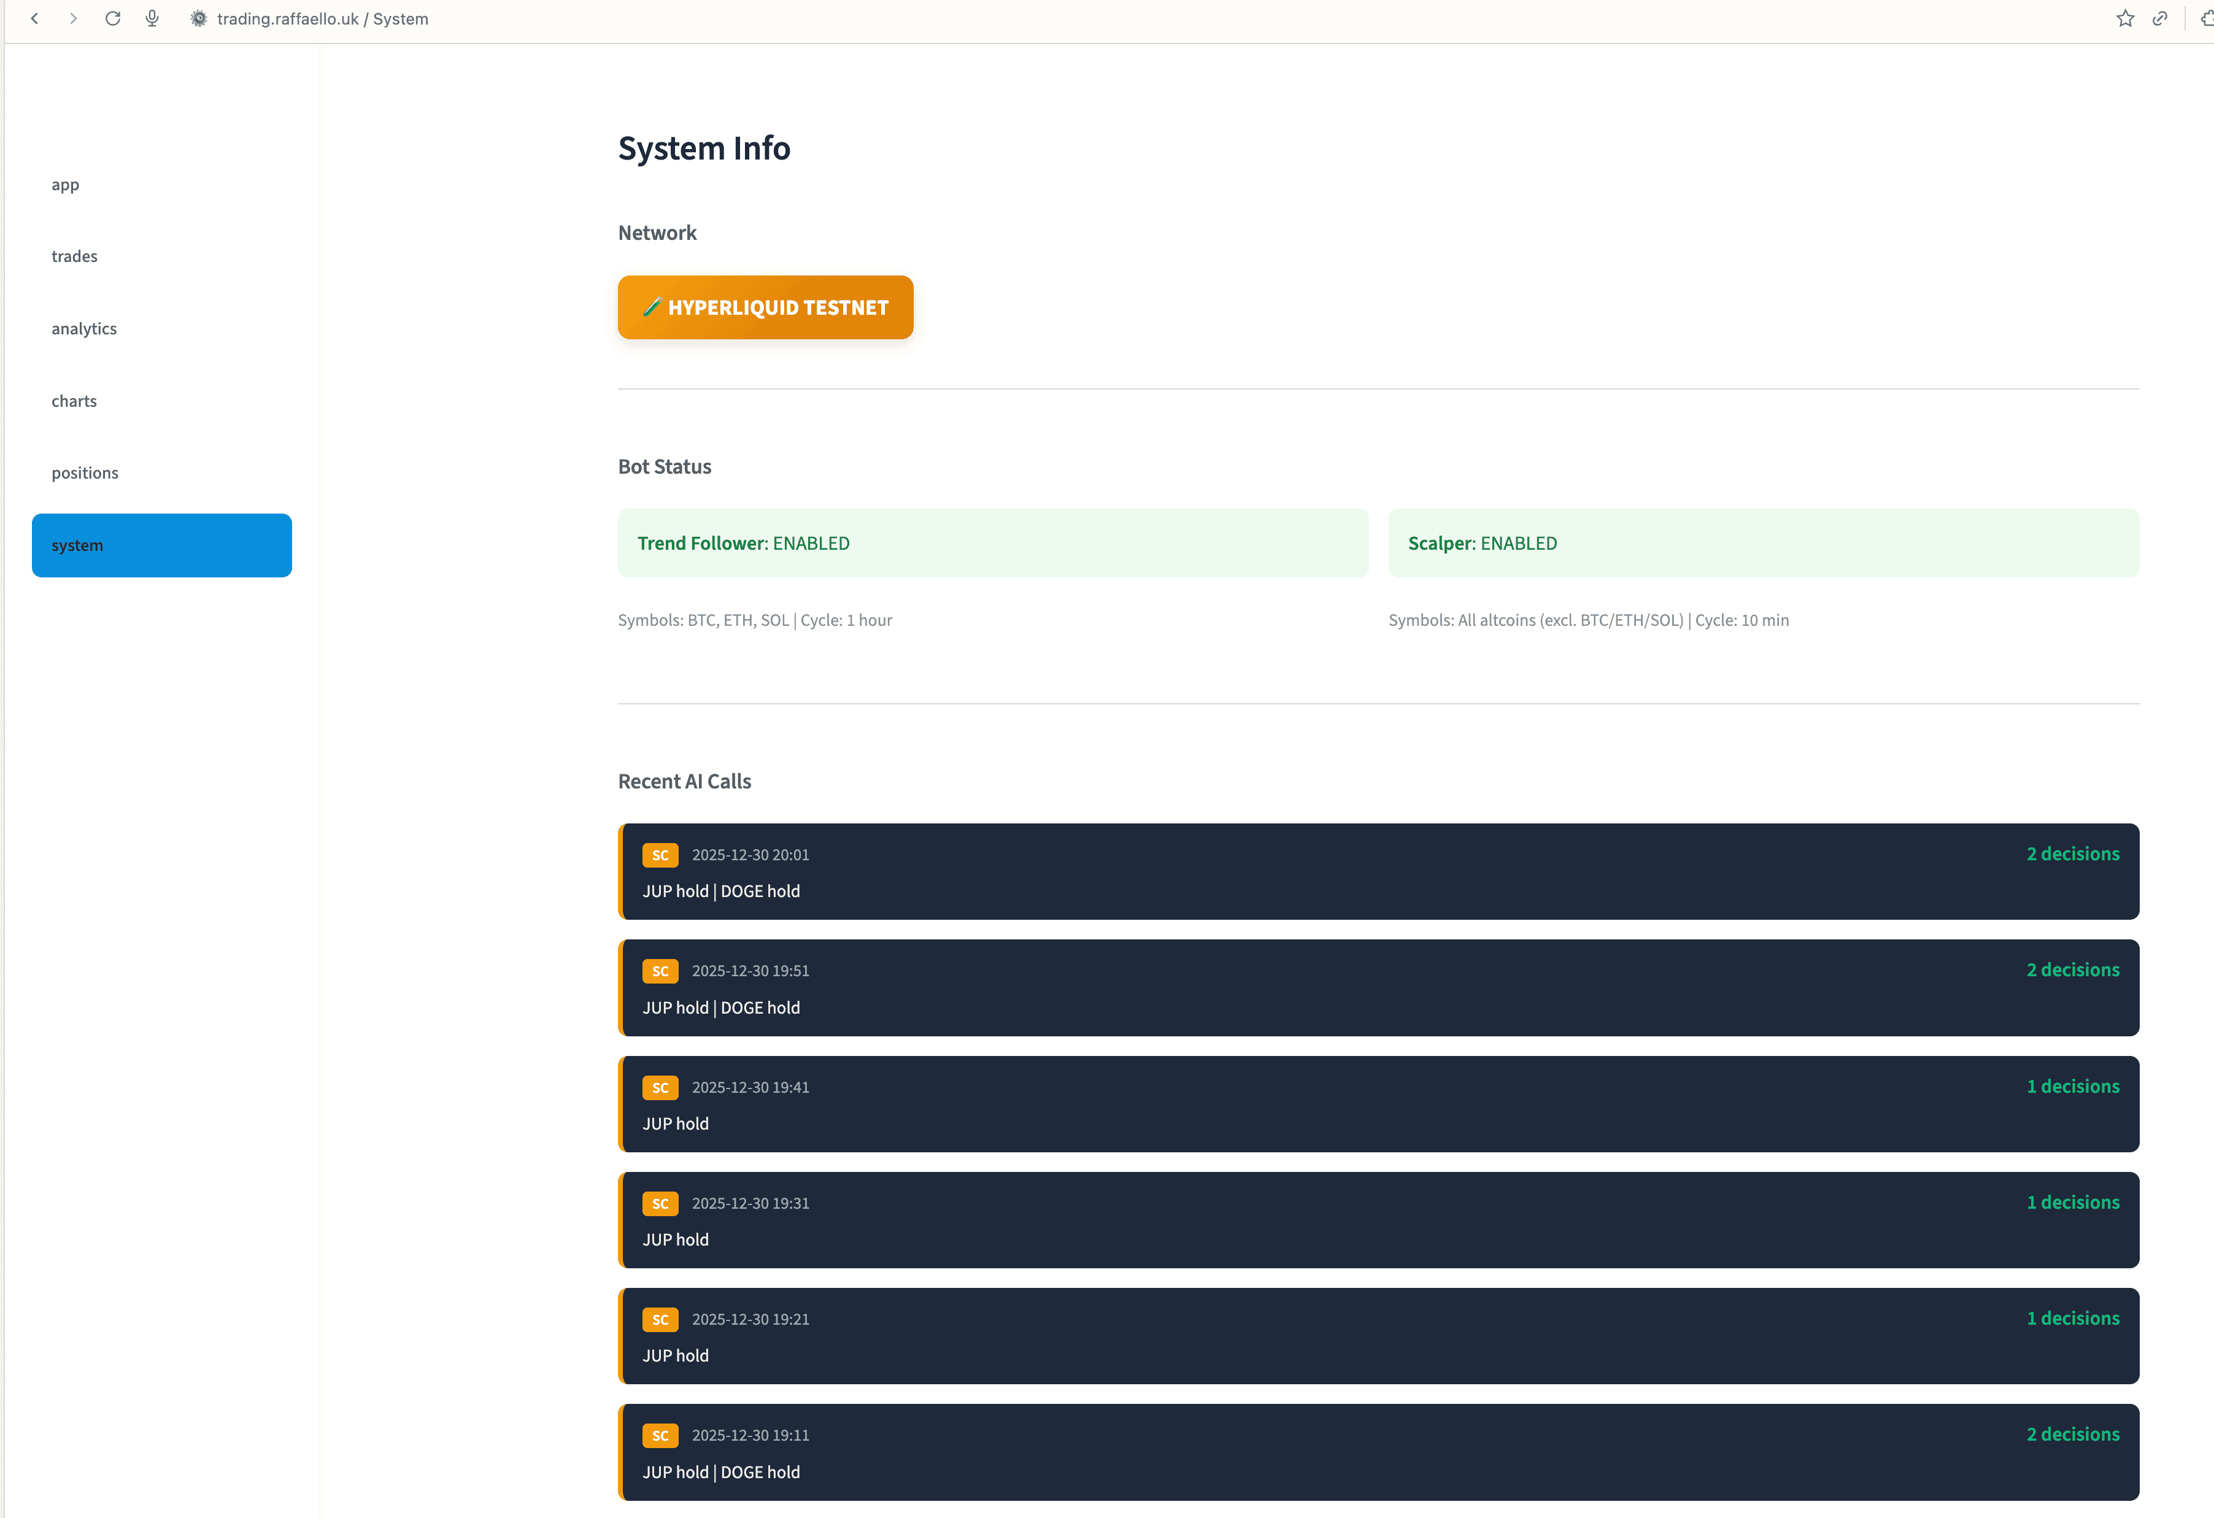The width and height of the screenshot is (2214, 1518).
Task: Open the app page in the sidebar
Action: pos(162,185)
